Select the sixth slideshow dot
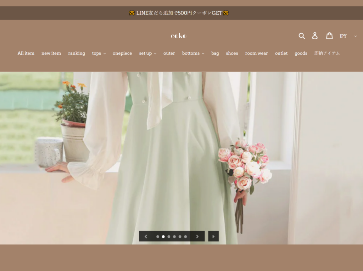 pos(185,237)
